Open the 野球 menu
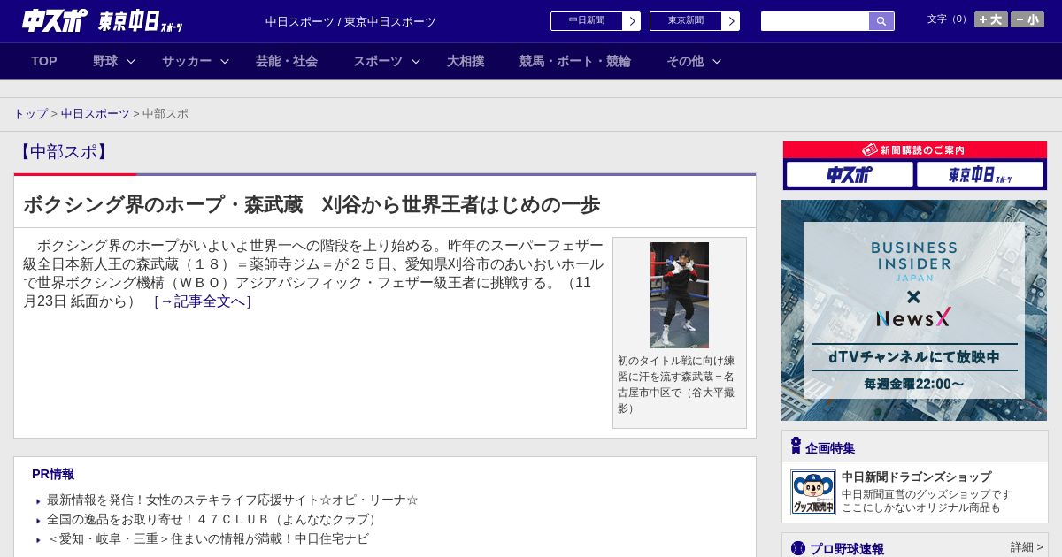The width and height of the screenshot is (1062, 557). click(105, 61)
